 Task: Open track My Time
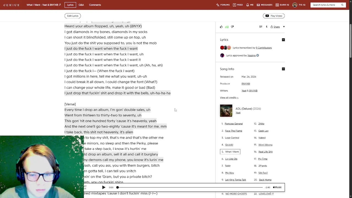click(263, 159)
